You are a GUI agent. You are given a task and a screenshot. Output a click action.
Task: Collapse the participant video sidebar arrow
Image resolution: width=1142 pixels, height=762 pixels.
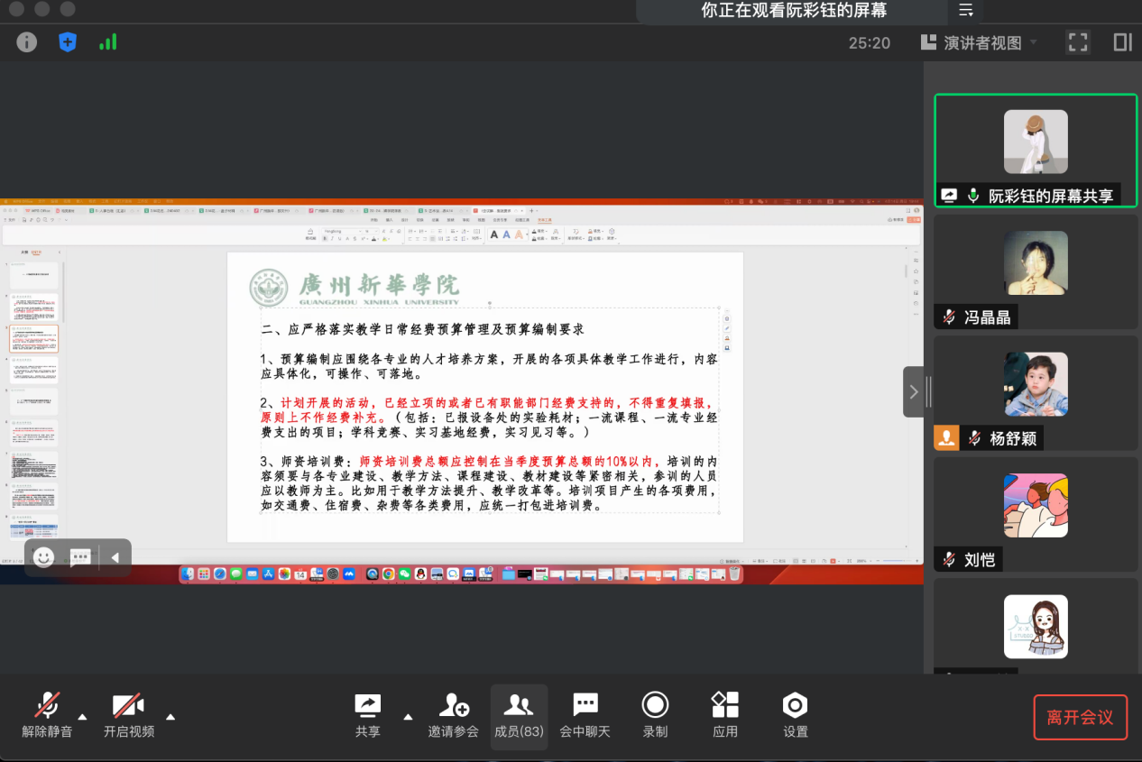point(913,391)
